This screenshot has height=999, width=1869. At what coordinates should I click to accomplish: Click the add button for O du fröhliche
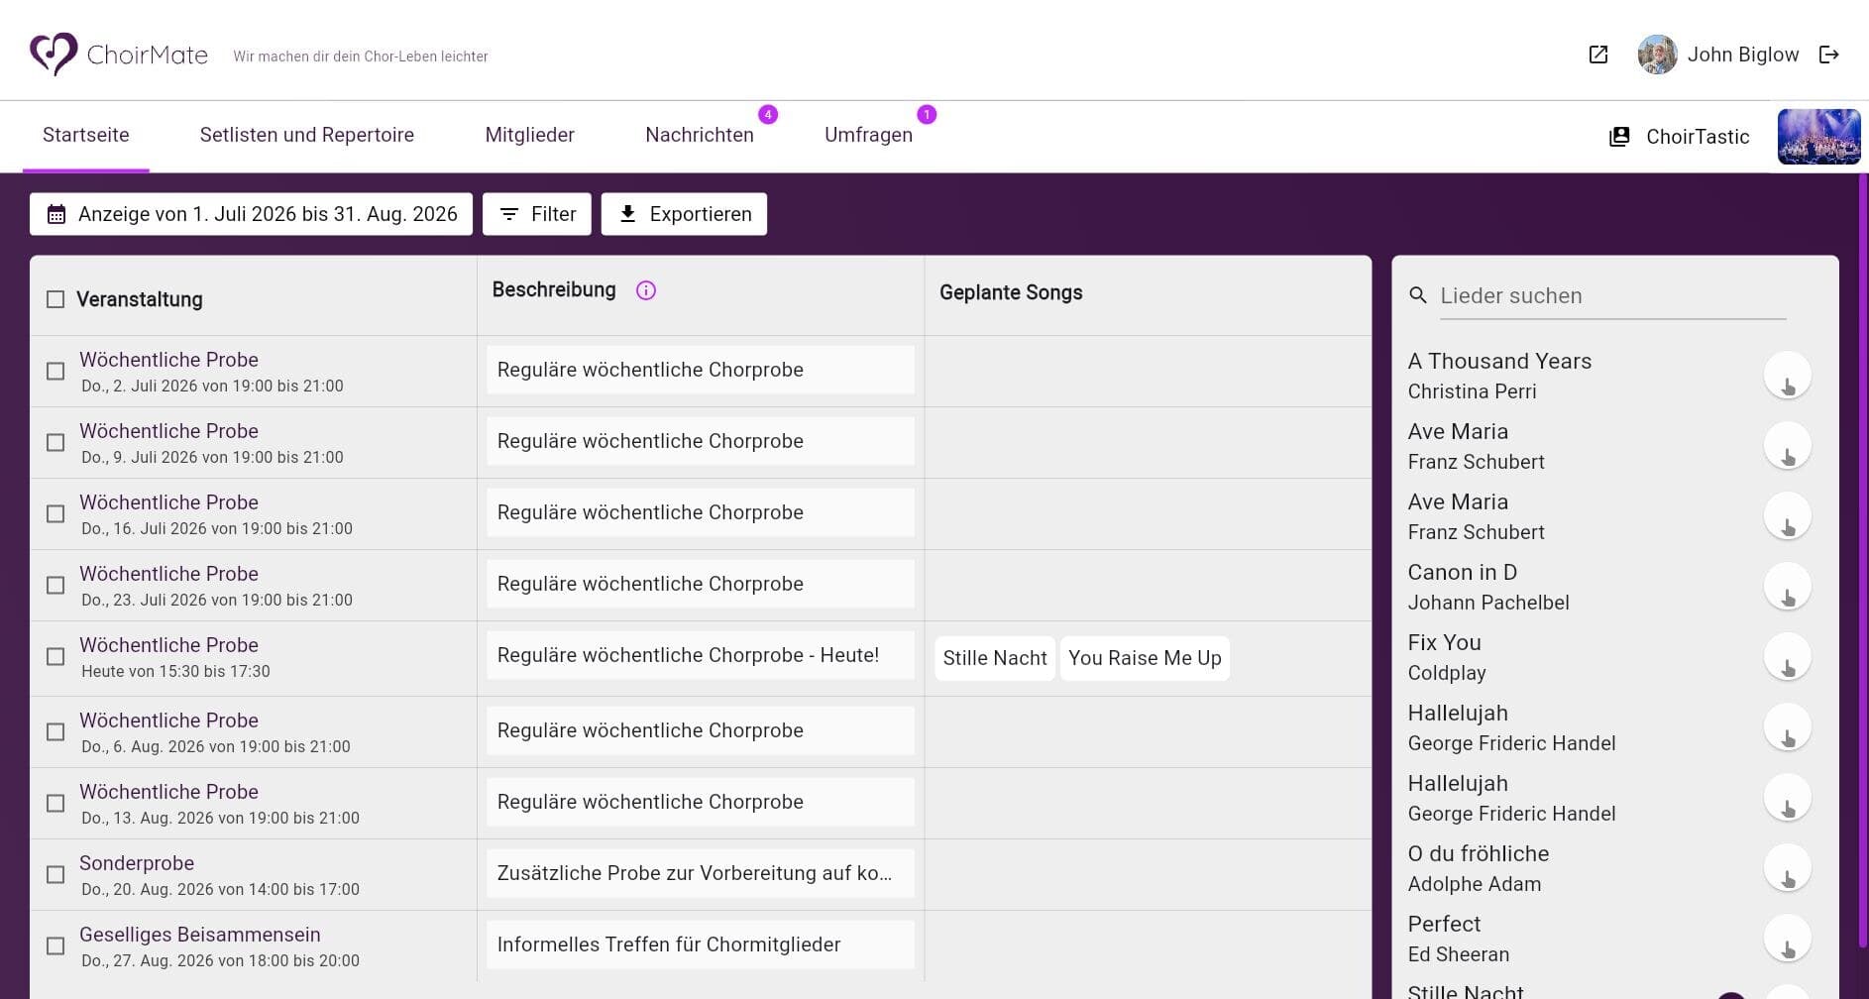[1788, 868]
